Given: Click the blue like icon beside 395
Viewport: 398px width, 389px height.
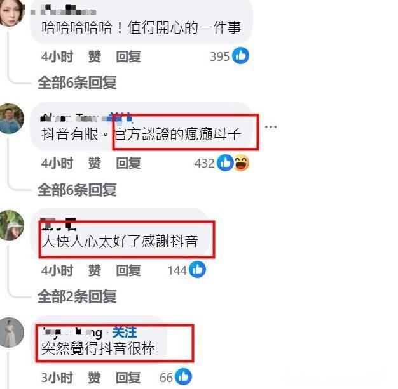Looking at the screenshot, I should point(240,55).
